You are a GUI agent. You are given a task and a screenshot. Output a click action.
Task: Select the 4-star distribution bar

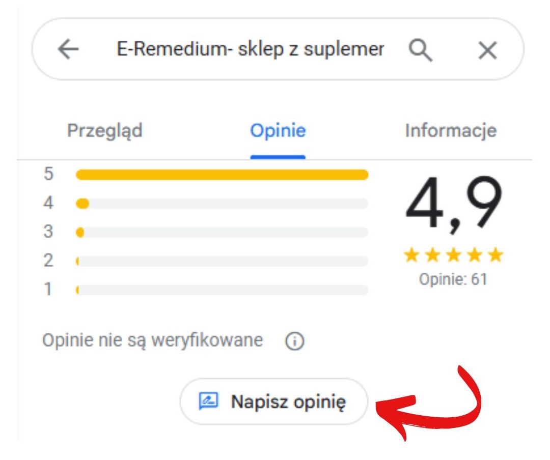(222, 203)
